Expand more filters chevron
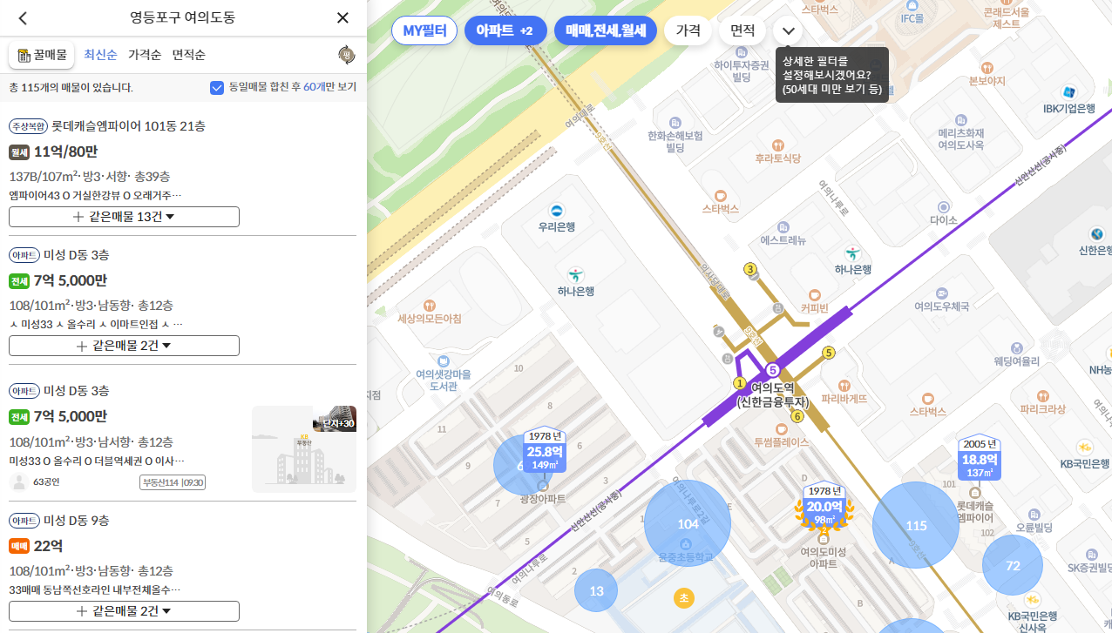 coord(789,30)
